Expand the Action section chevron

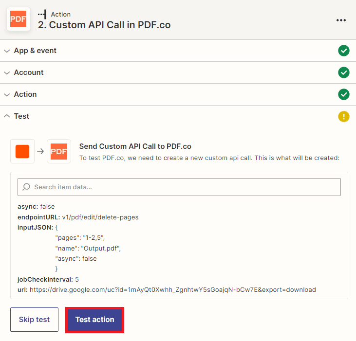click(7, 94)
